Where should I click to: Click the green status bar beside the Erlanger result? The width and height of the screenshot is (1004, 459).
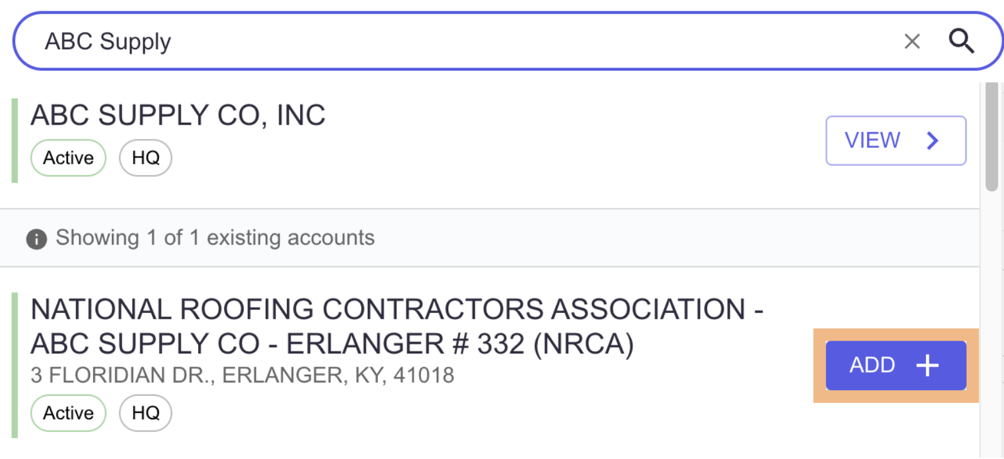pyautogui.click(x=15, y=365)
